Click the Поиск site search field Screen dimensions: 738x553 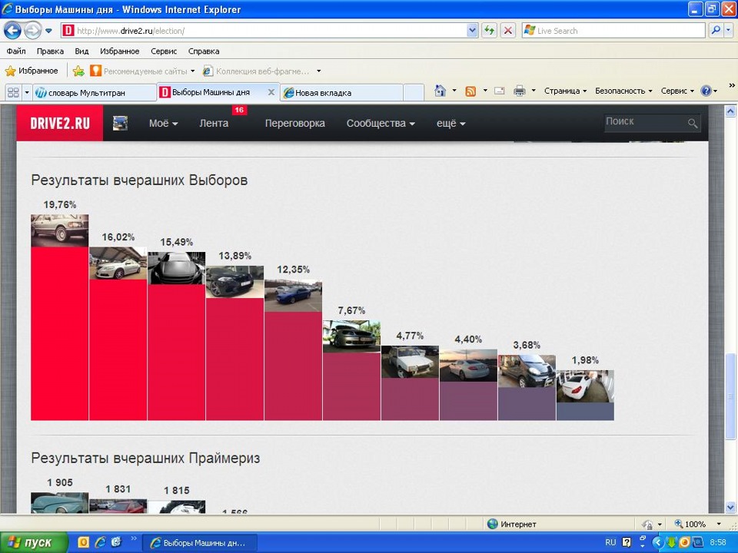[x=645, y=122]
